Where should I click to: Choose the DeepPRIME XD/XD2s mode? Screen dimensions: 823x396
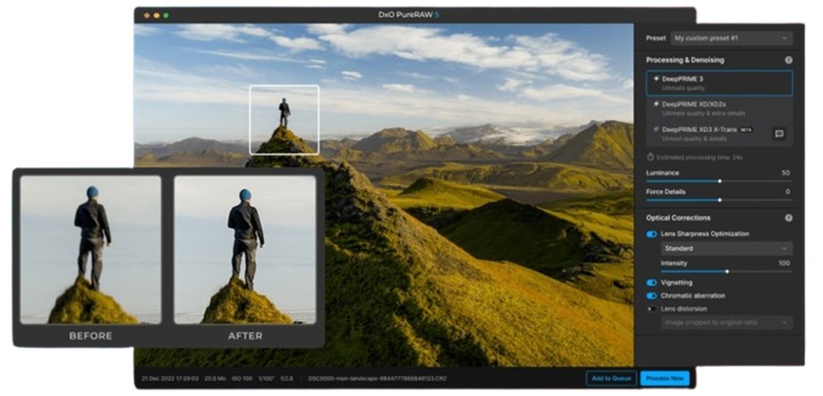click(x=719, y=108)
